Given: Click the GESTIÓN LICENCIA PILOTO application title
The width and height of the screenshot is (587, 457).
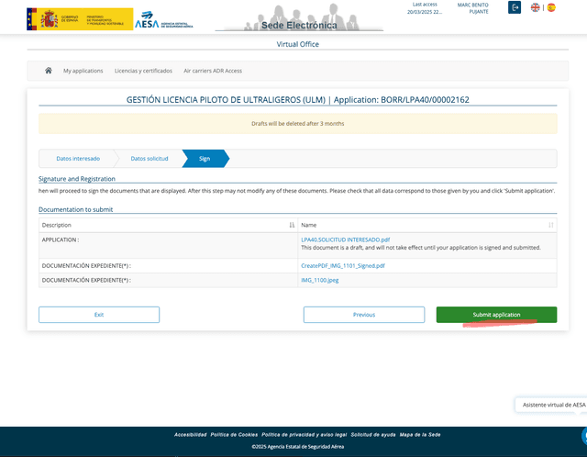Looking at the screenshot, I should click(297, 100).
